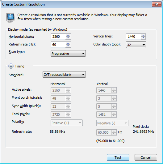
Task: Open the Standard CVT reduced blank dropdown
Action: point(64,75)
